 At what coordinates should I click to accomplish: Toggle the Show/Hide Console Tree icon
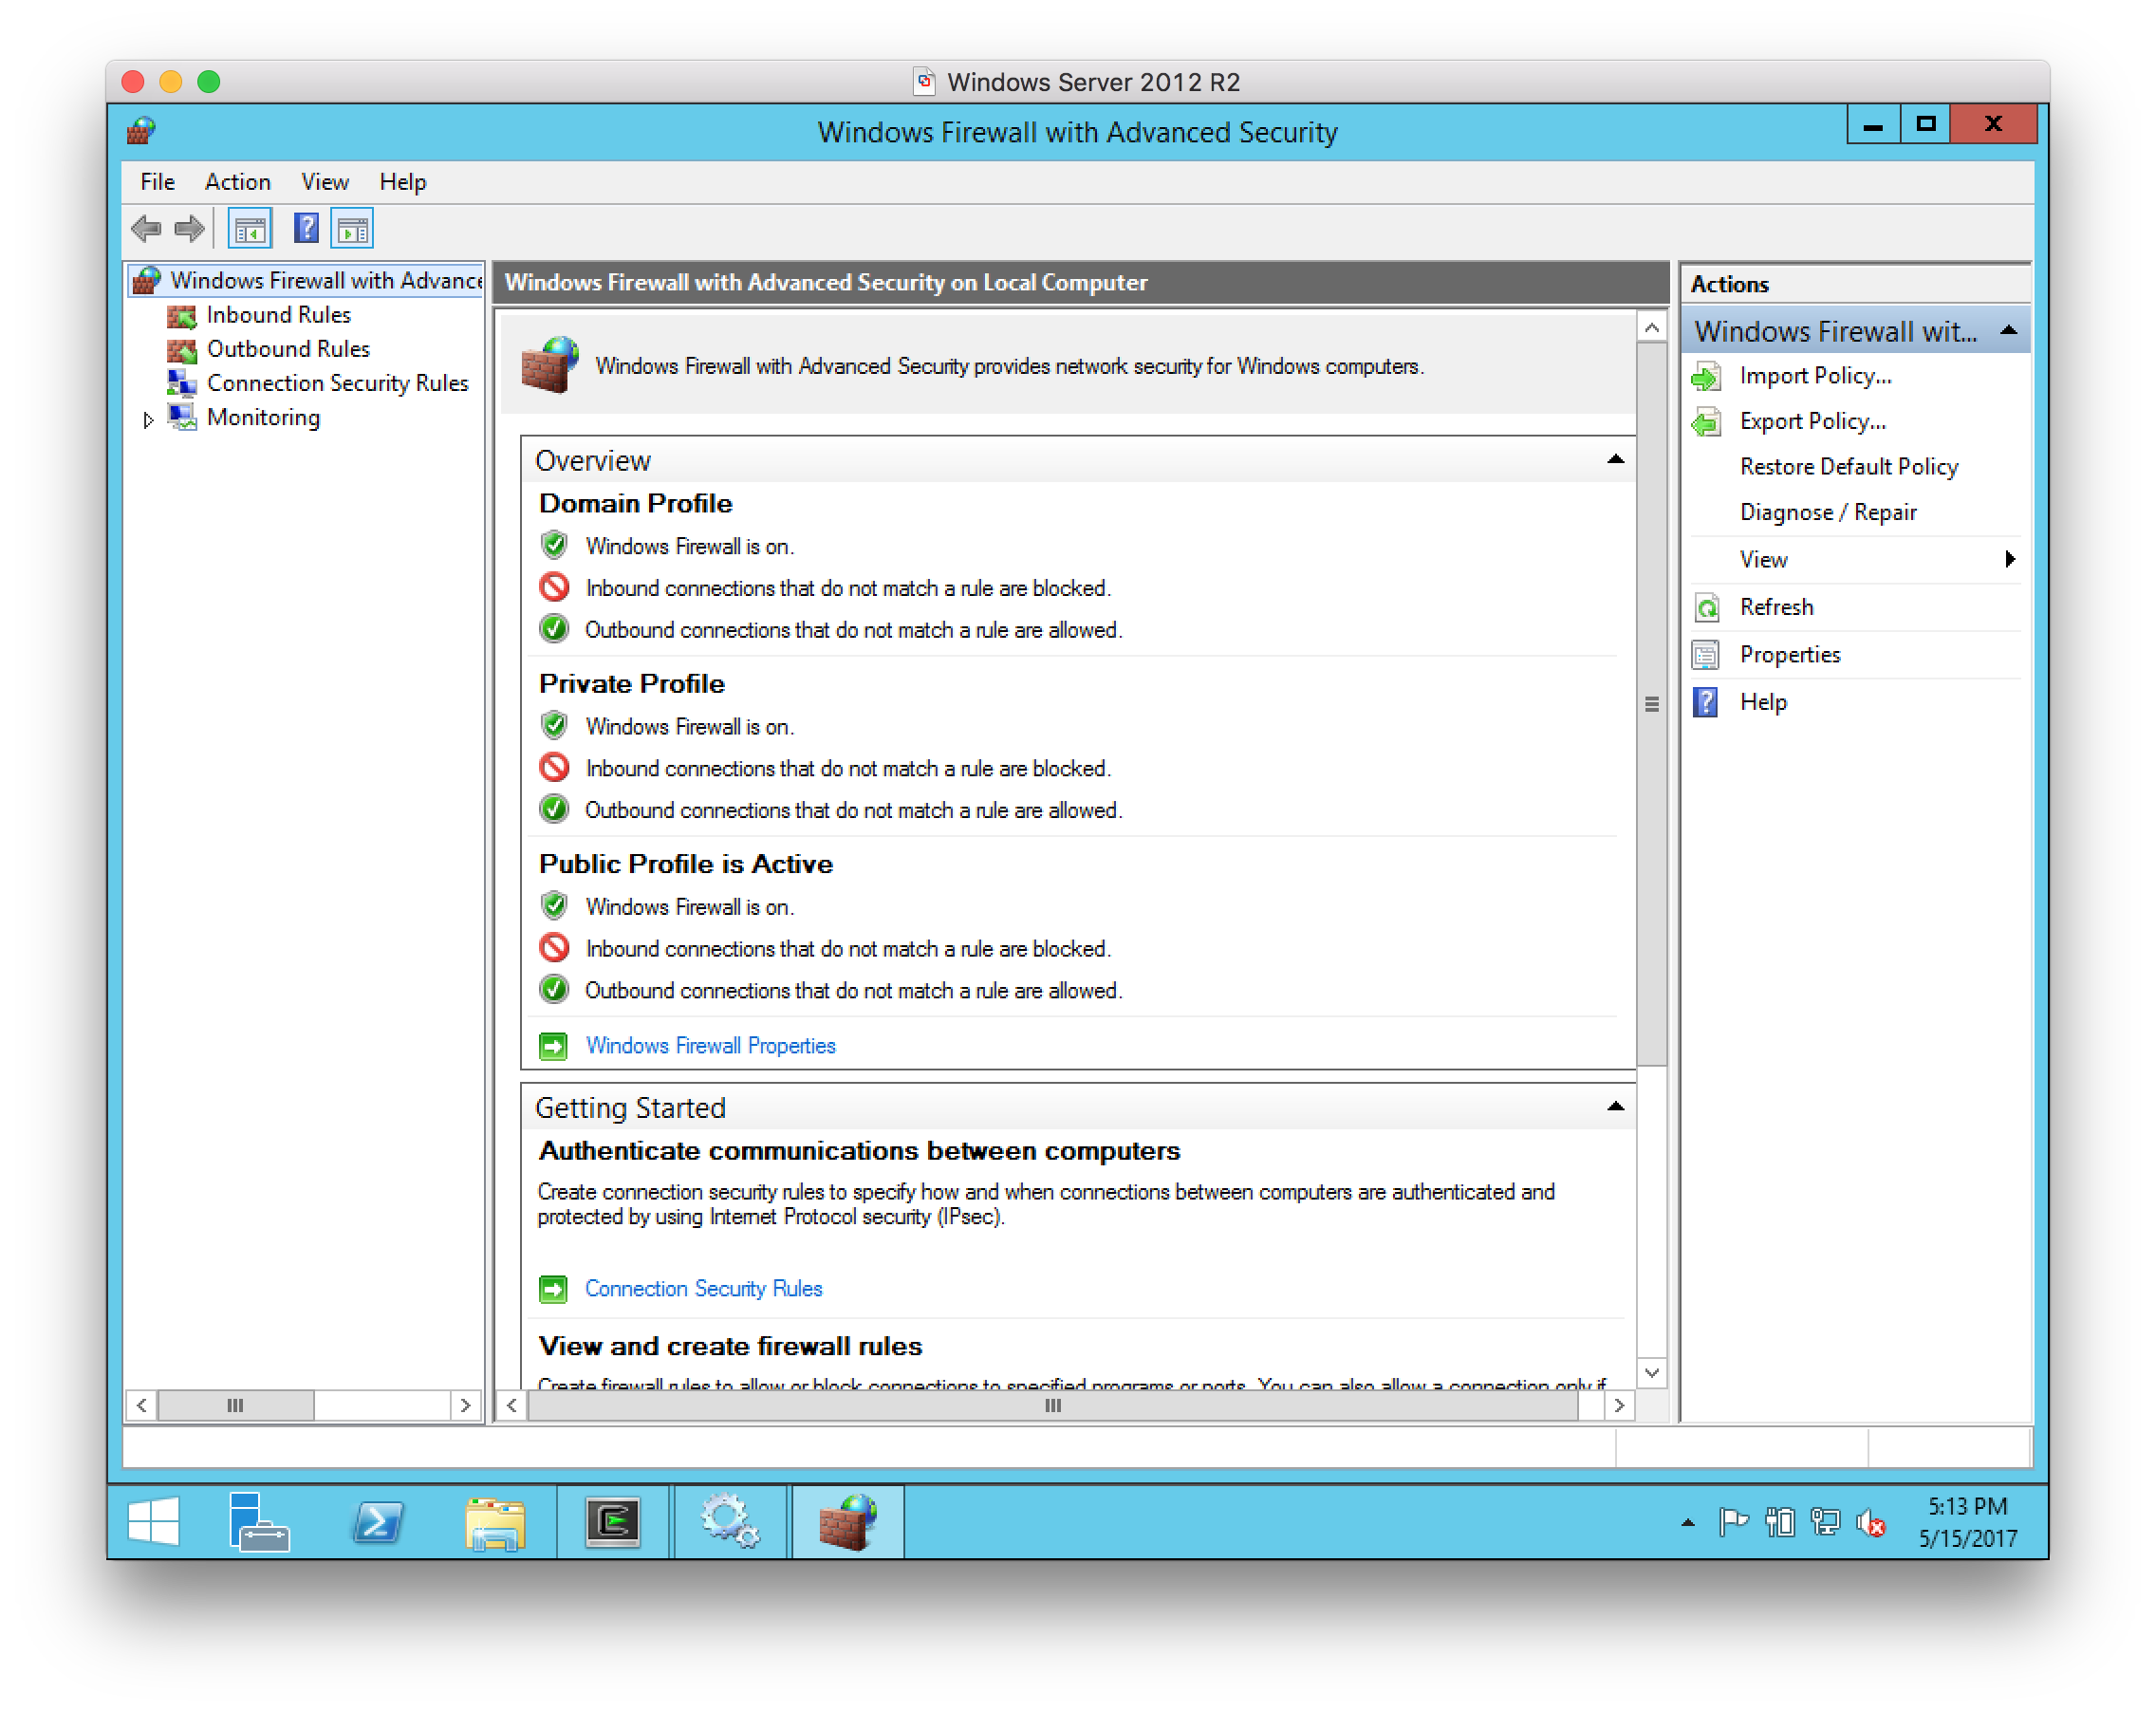pyautogui.click(x=250, y=229)
